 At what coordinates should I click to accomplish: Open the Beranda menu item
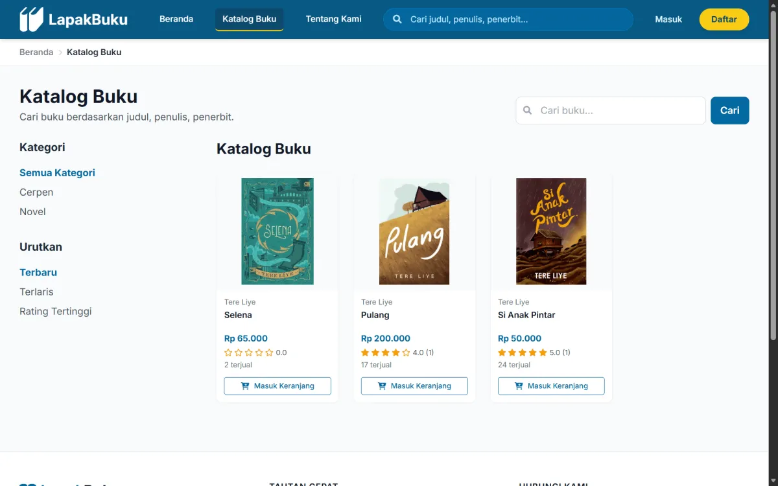[176, 19]
